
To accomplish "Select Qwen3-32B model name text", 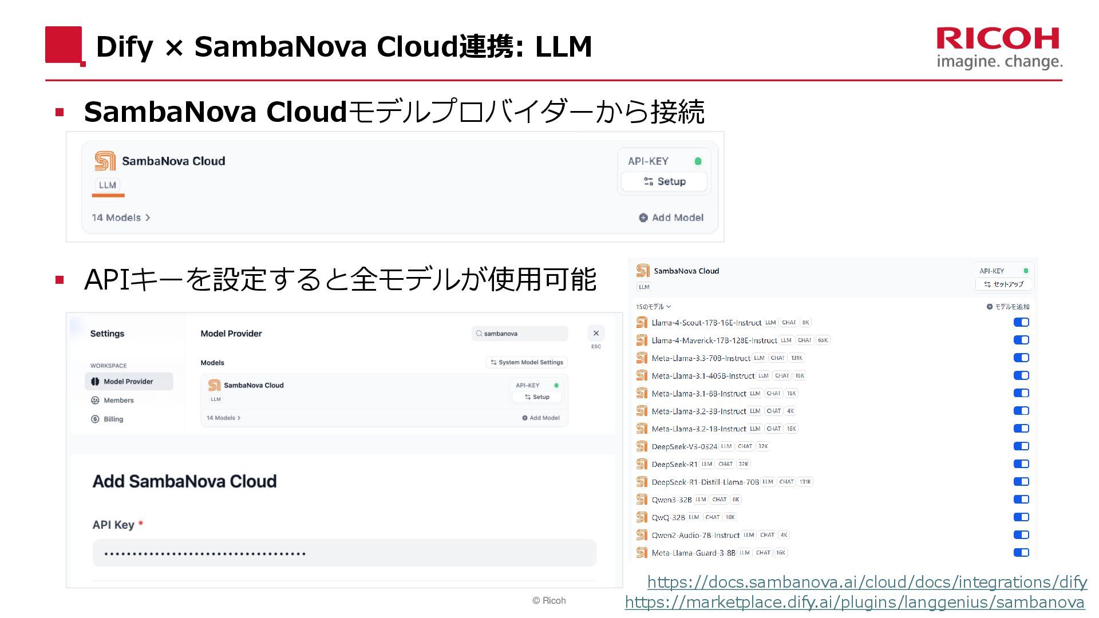I will [x=671, y=500].
